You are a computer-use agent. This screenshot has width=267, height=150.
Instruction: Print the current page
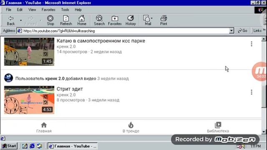[x=164, y=20]
